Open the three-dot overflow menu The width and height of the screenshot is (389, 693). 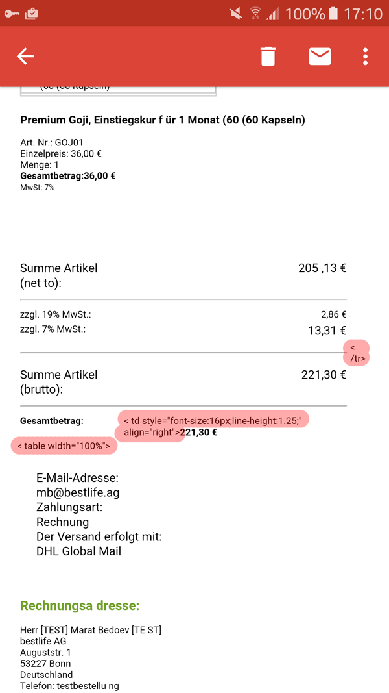point(366,57)
